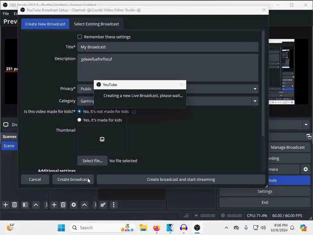Open the File menu in OBS
The height and width of the screenshot is (235, 313).
tap(6, 13)
